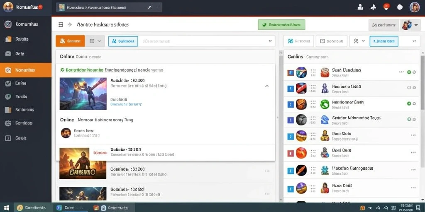Click the purple robot character icon
The height and width of the screenshot is (212, 425).
[x=325, y=88]
